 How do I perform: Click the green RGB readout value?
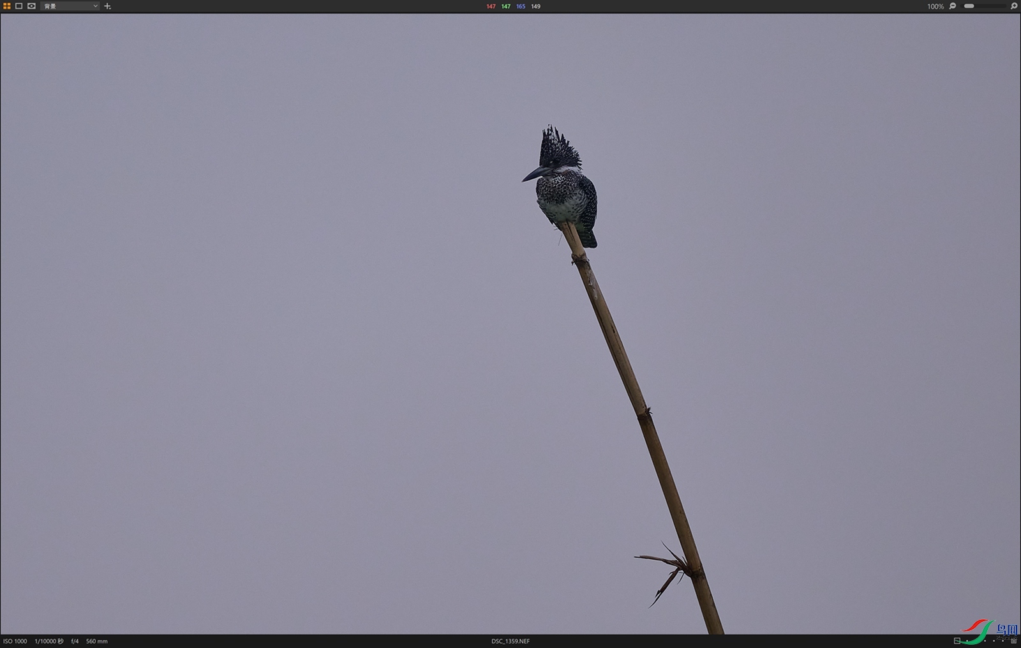(505, 6)
